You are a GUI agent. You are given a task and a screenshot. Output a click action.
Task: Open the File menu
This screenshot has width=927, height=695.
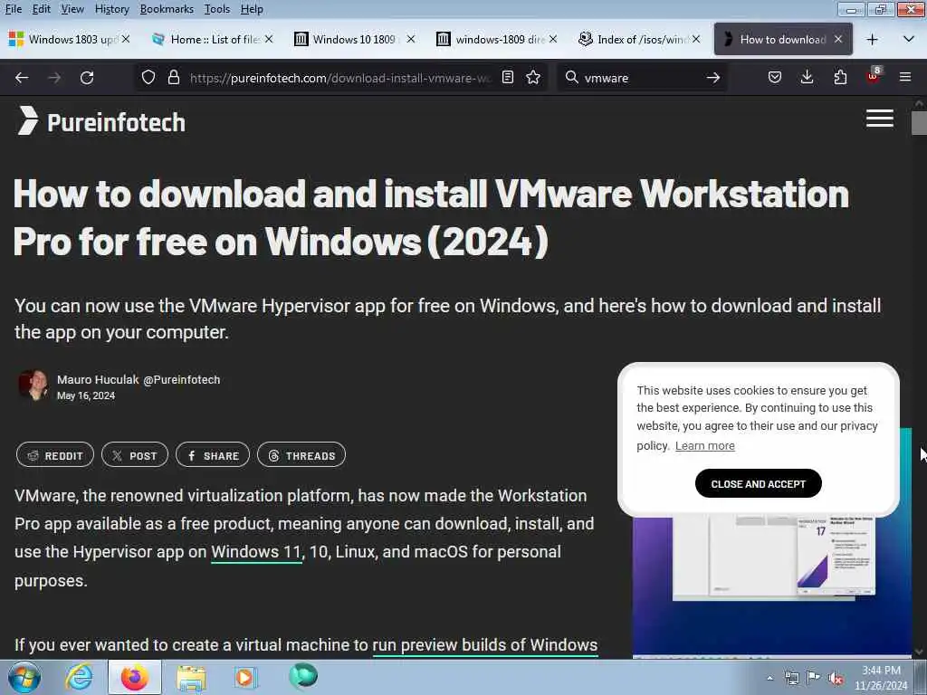tap(13, 9)
